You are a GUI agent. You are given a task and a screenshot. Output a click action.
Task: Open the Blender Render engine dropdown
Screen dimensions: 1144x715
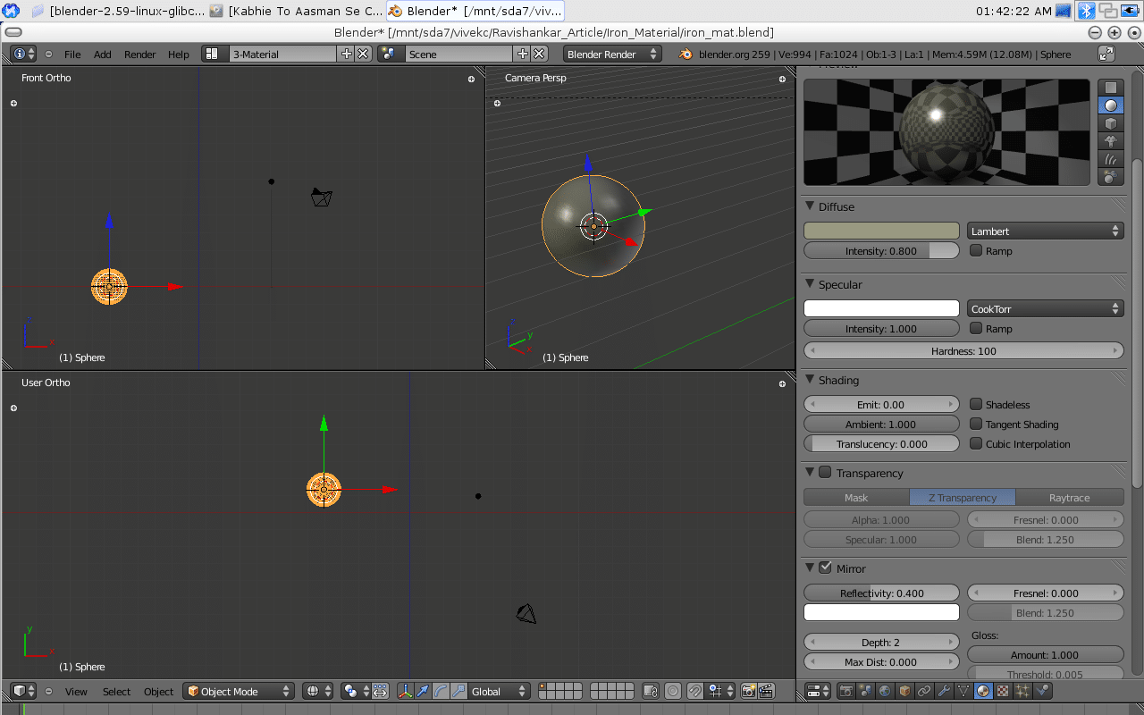tap(612, 55)
